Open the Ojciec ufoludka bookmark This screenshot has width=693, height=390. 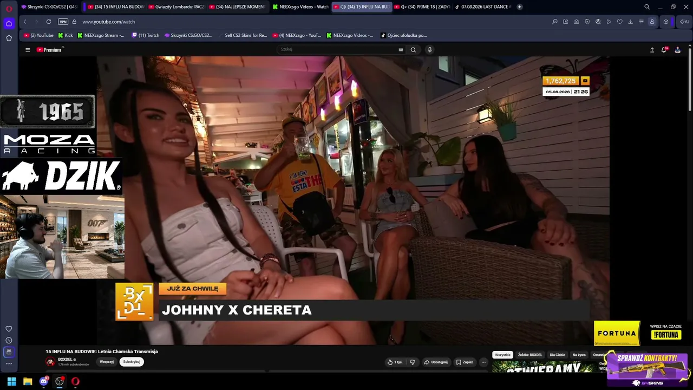403,35
